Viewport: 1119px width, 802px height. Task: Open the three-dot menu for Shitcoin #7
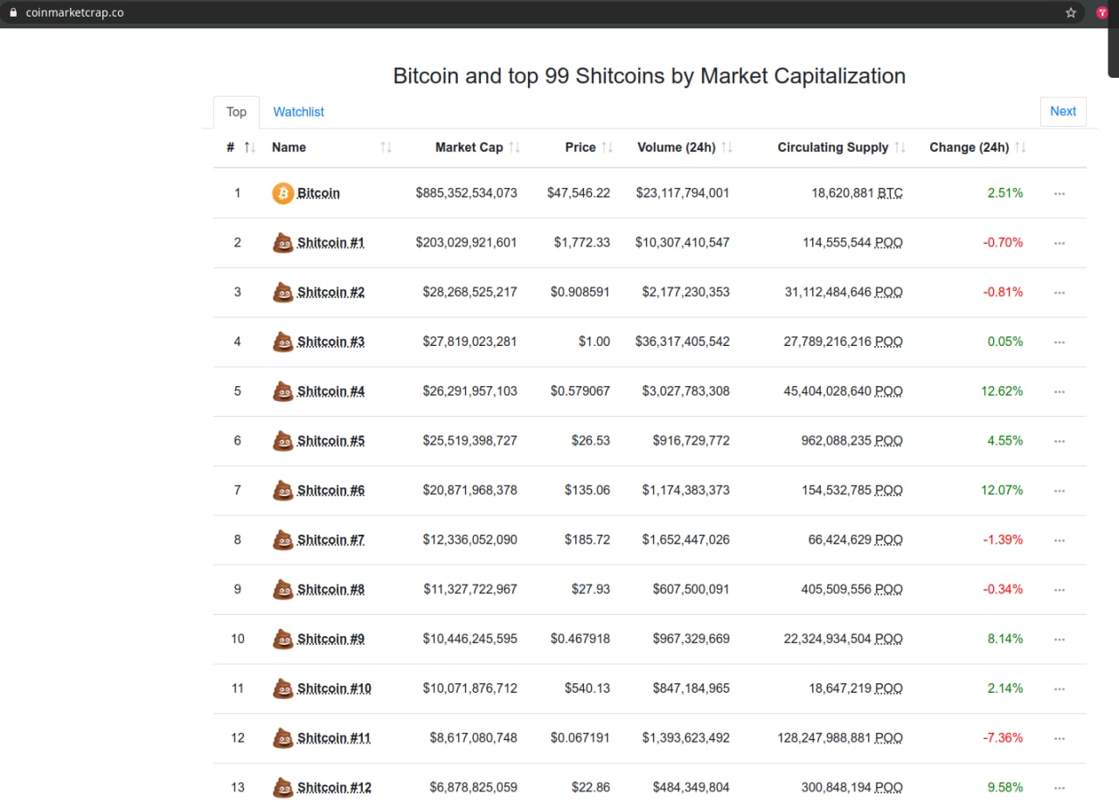point(1060,540)
